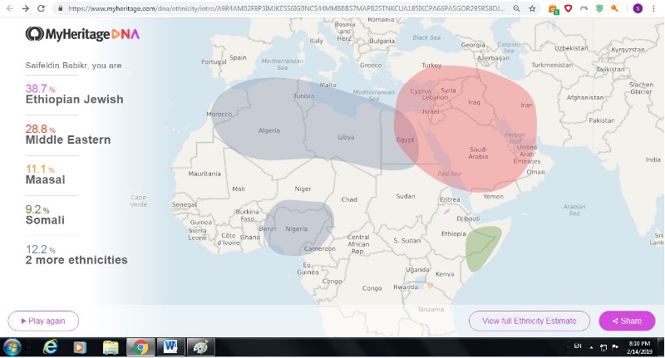
Task: Focus the myheritage.com address bar
Action: click(286, 8)
